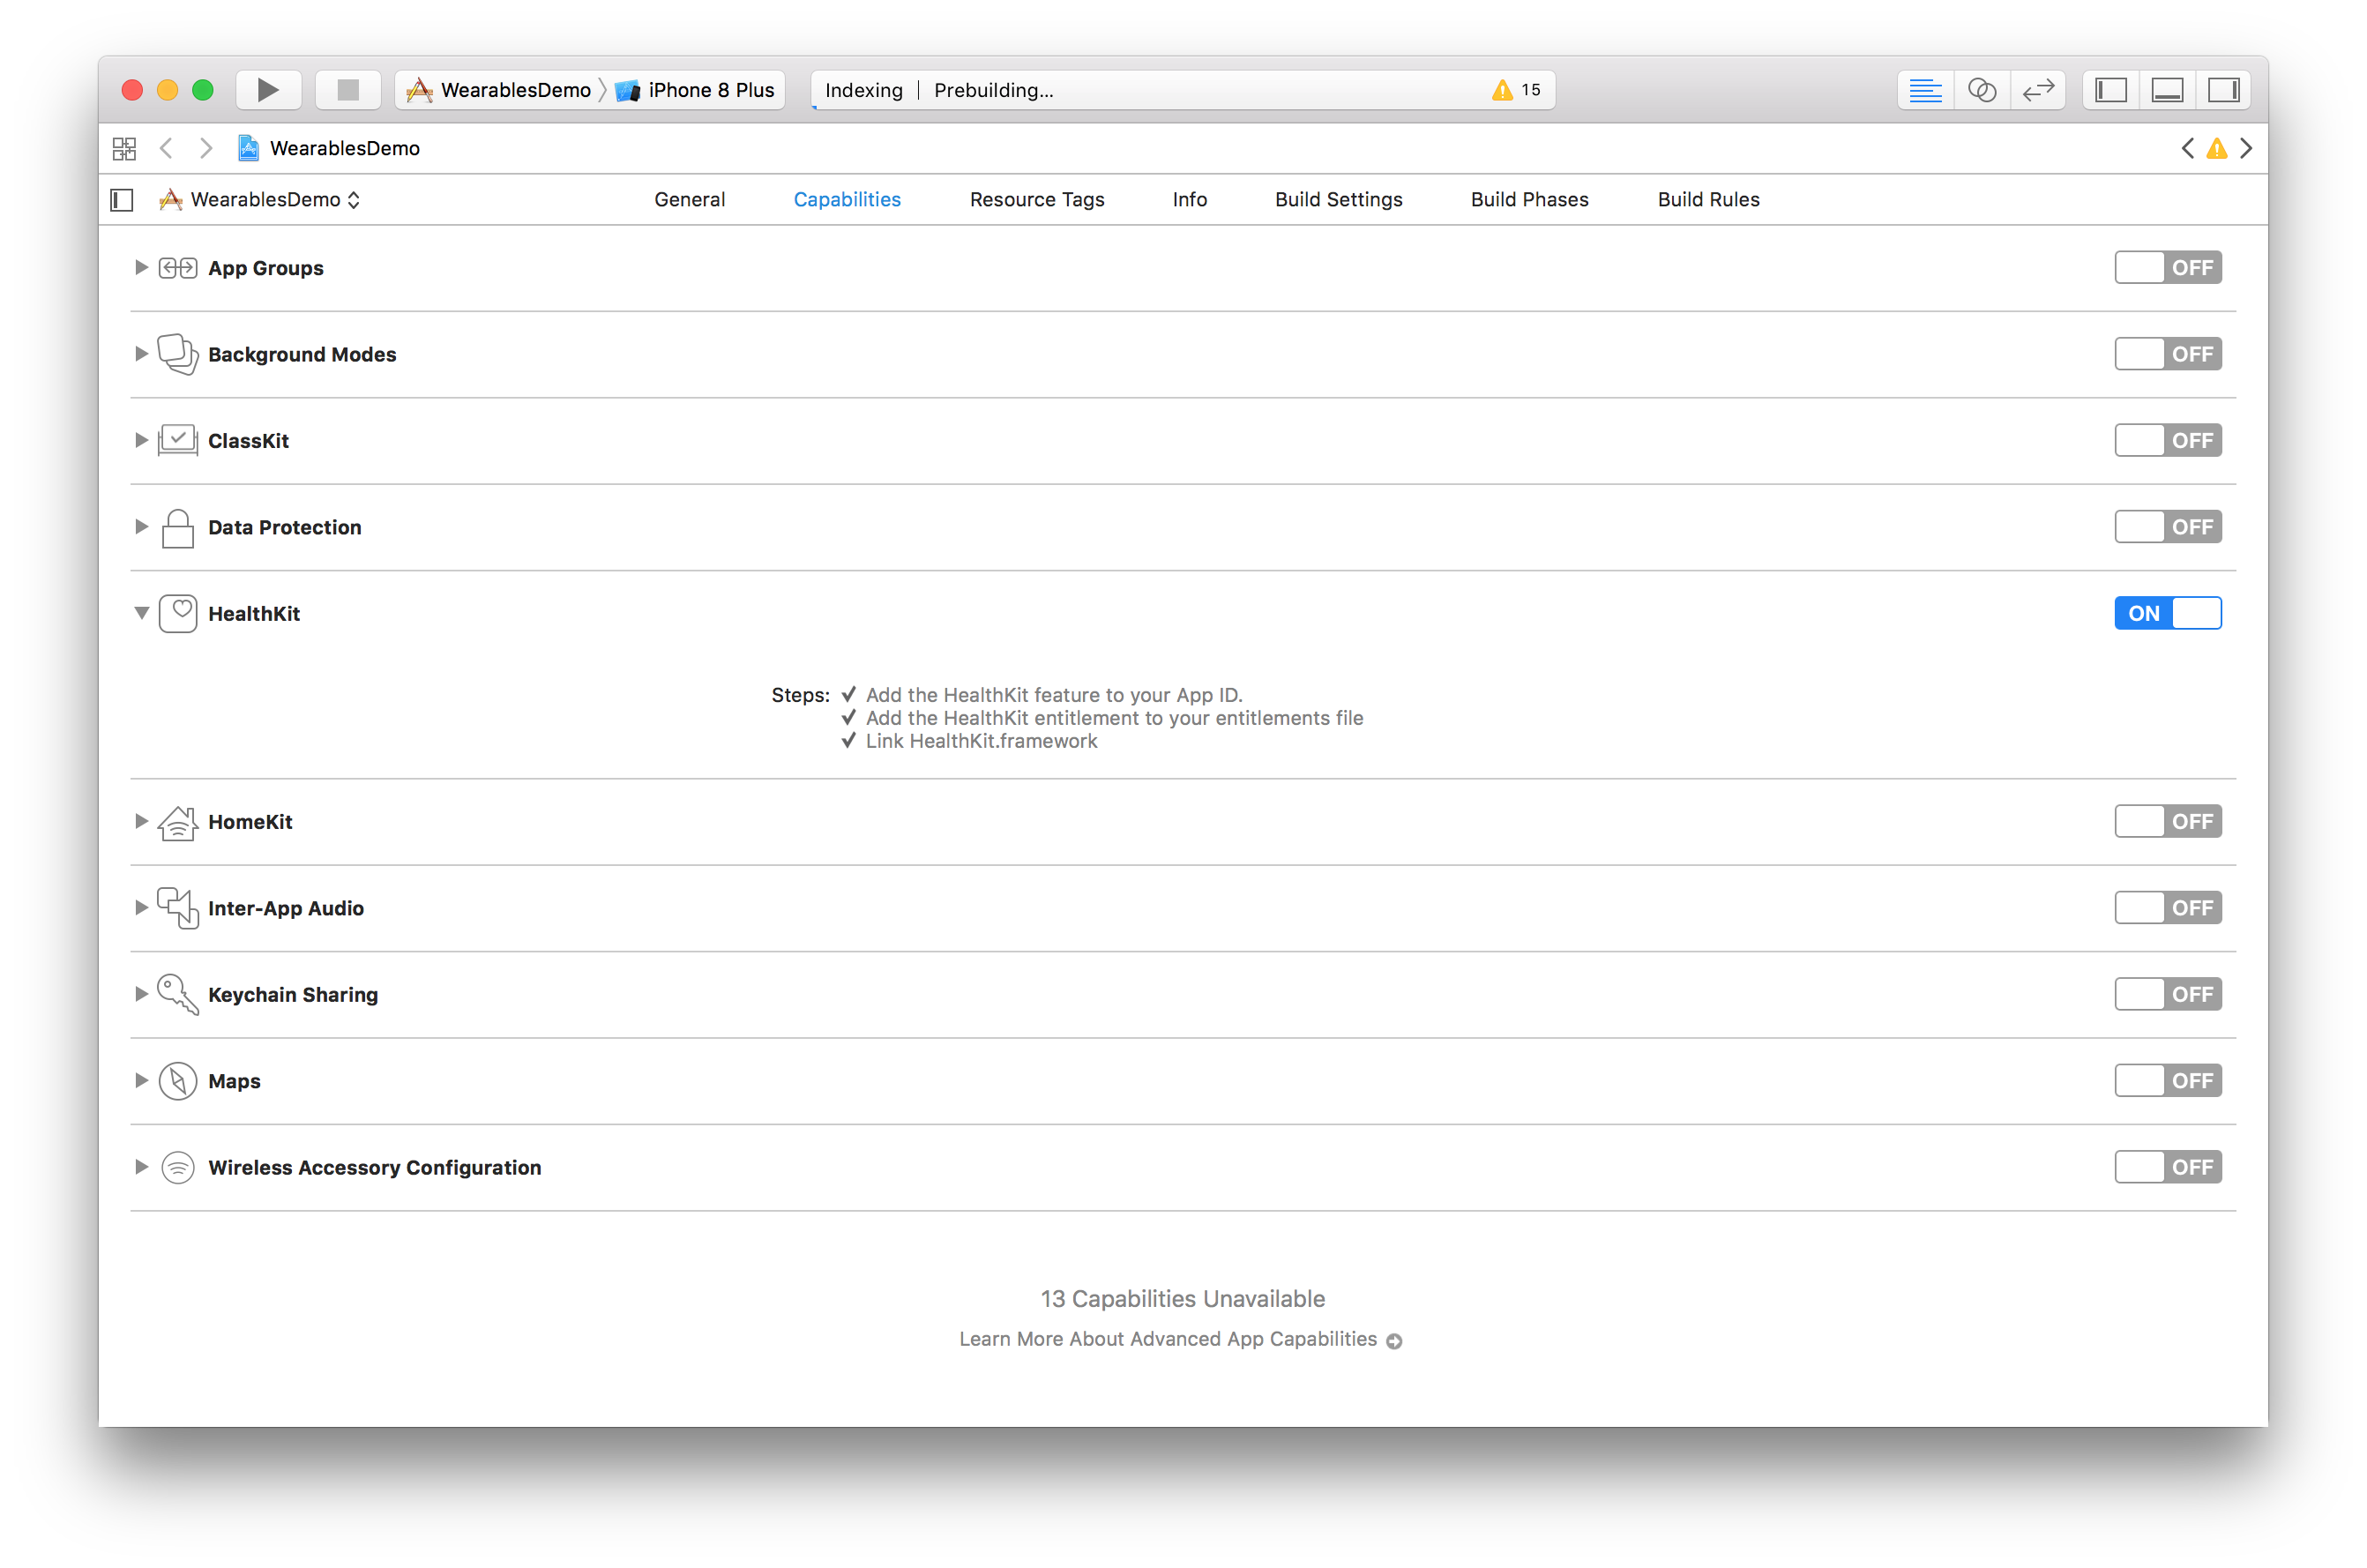Turn on App Groups
Screen dimensions: 2367x1568
click(x=2167, y=267)
